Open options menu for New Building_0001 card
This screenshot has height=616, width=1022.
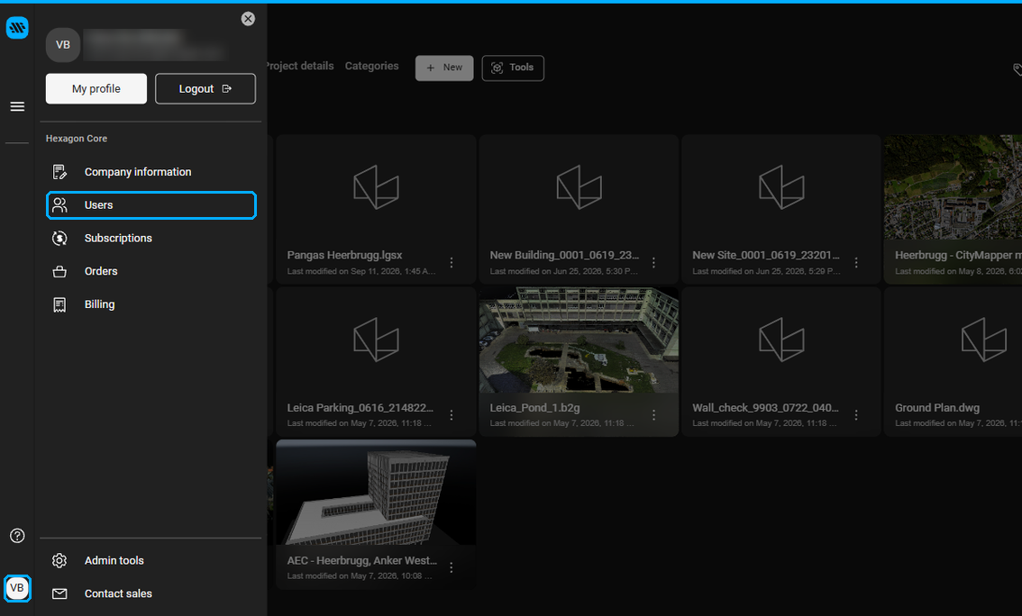653,262
